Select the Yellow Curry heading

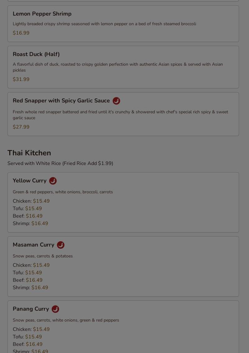tap(30, 181)
